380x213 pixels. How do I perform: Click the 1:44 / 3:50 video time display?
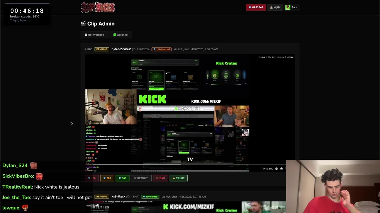pyautogui.click(x=267, y=169)
